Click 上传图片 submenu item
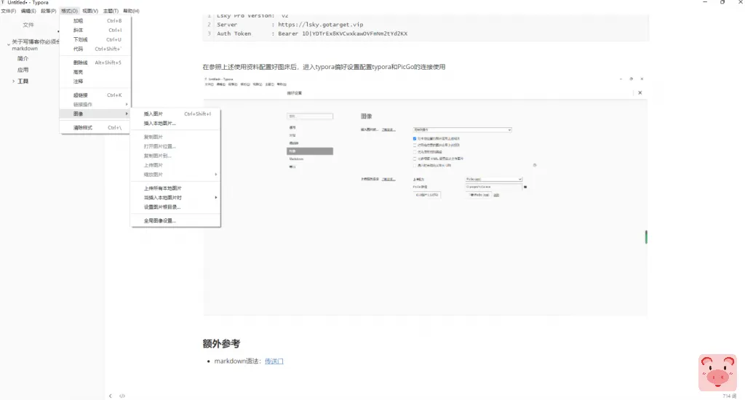The height and width of the screenshot is (400, 745). (176, 165)
